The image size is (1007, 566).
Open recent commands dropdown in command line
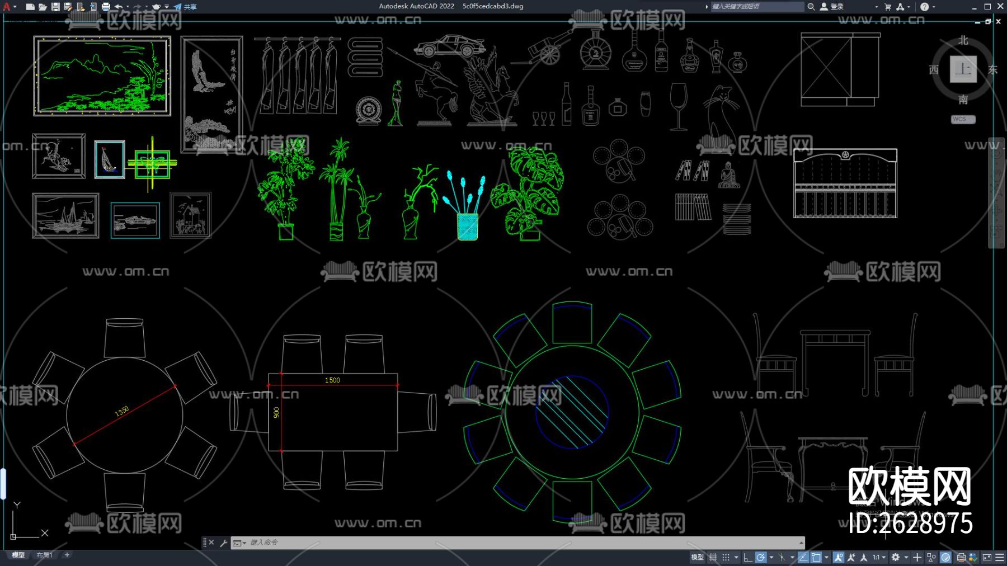[239, 543]
